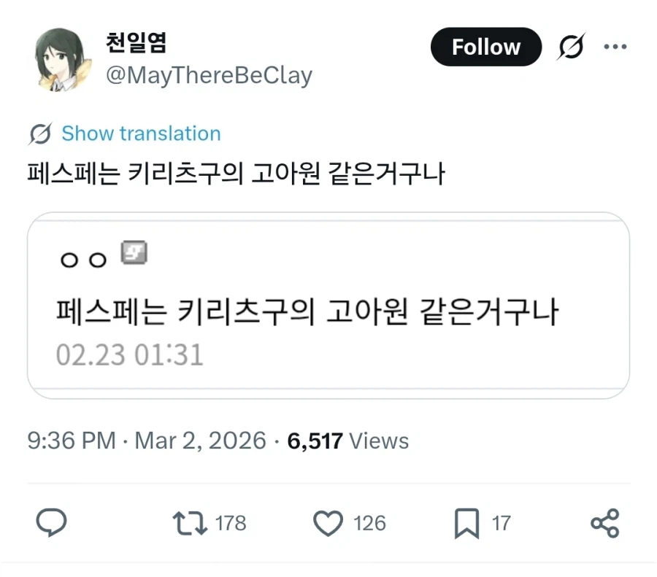Open the more options ellipsis menu
657x577 pixels.
tap(616, 46)
